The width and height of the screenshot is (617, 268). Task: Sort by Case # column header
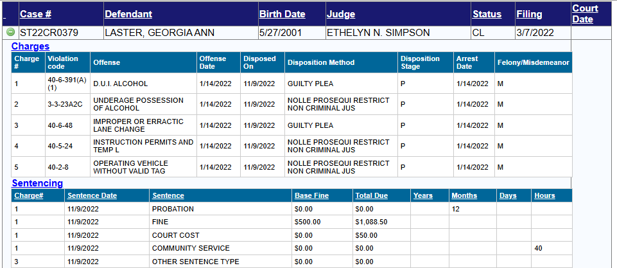(35, 13)
